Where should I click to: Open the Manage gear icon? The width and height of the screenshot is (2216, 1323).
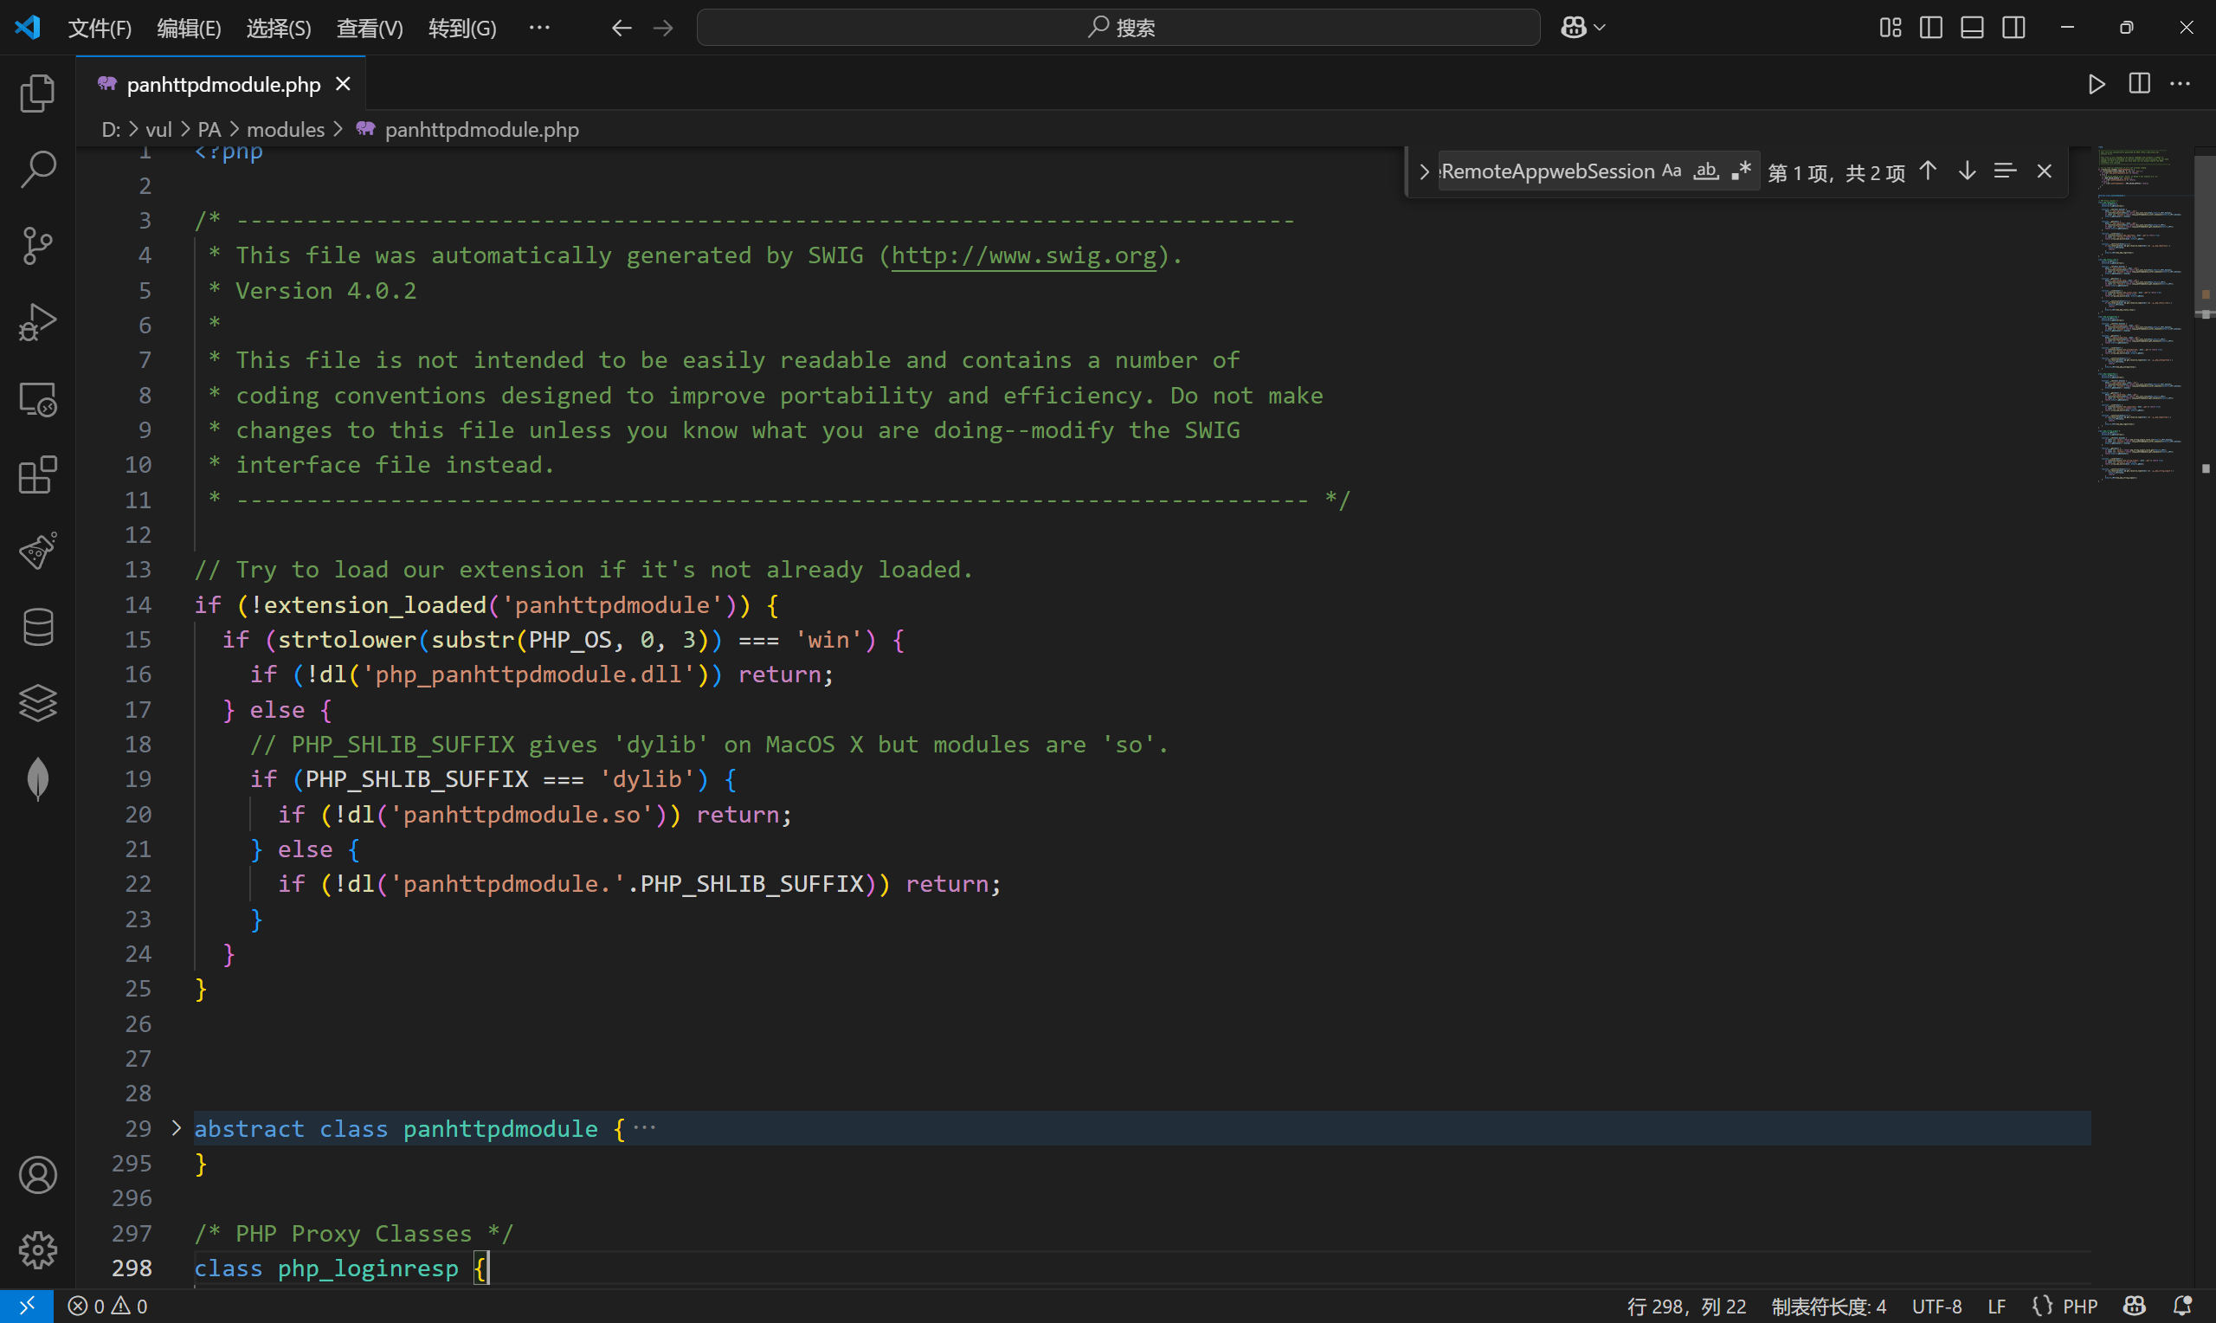pos(37,1250)
